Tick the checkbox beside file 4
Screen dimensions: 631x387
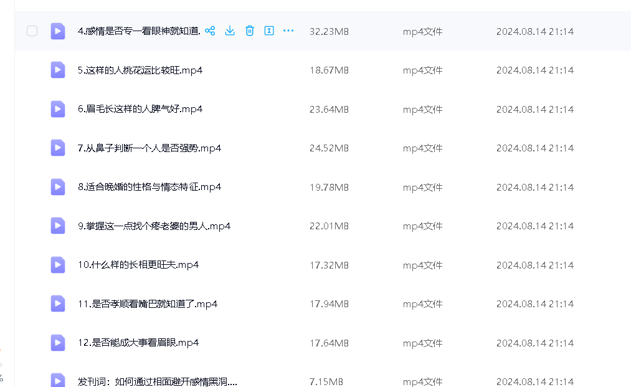[x=32, y=31]
